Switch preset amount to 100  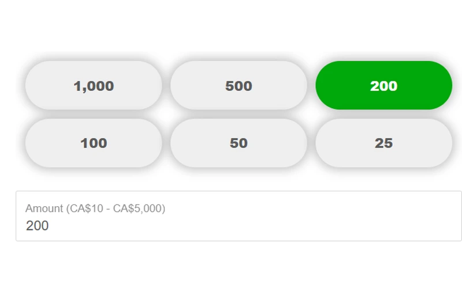(x=94, y=143)
